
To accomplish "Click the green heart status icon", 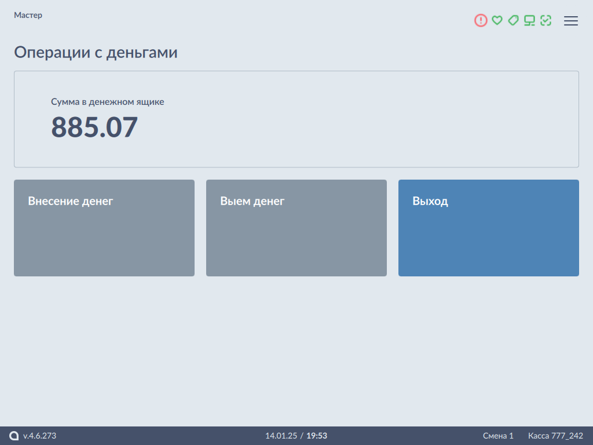I will (x=497, y=21).
